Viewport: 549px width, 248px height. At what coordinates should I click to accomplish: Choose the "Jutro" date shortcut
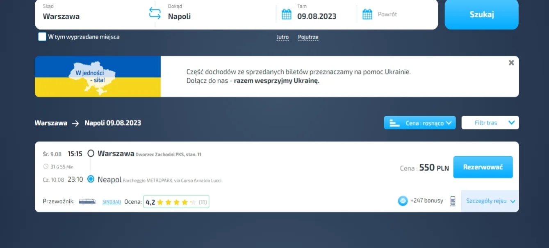[282, 37]
